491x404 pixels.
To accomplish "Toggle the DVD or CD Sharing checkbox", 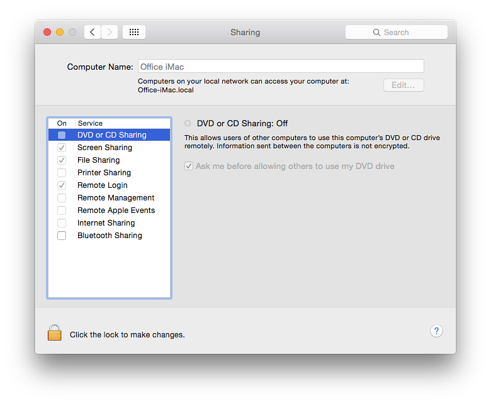I will click(x=62, y=135).
